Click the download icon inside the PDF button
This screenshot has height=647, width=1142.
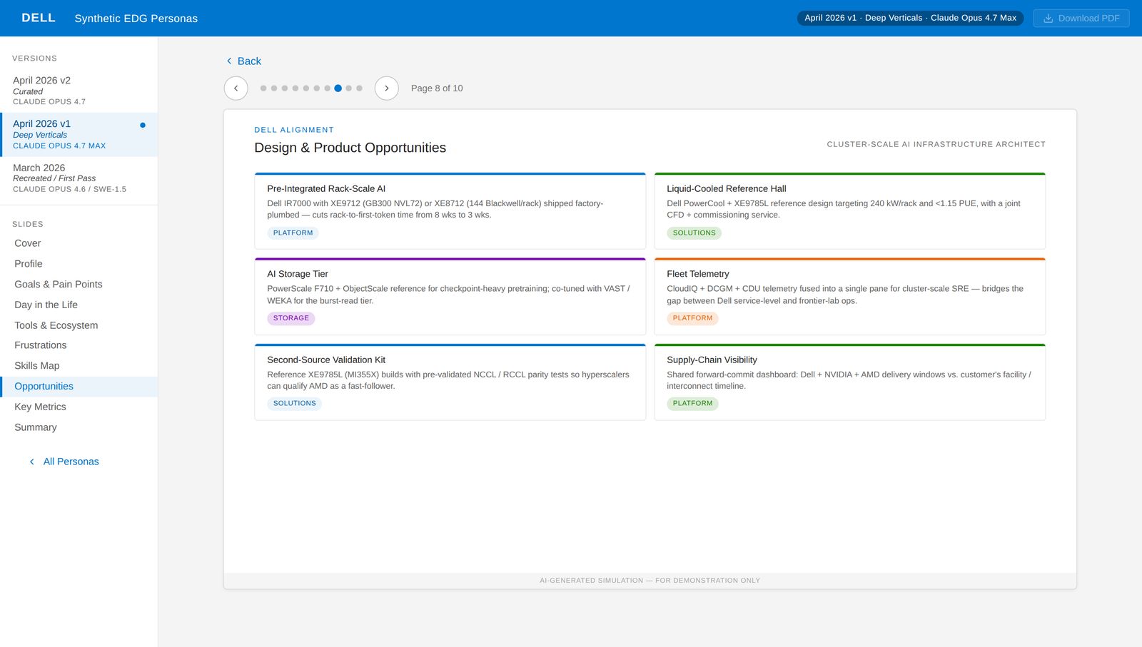tap(1047, 18)
